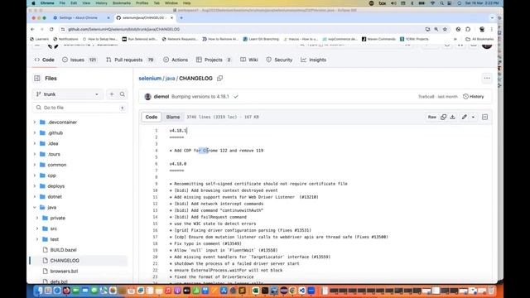The height and width of the screenshot is (298, 530).
Task: Expand the src subfolder
Action: 37,228
